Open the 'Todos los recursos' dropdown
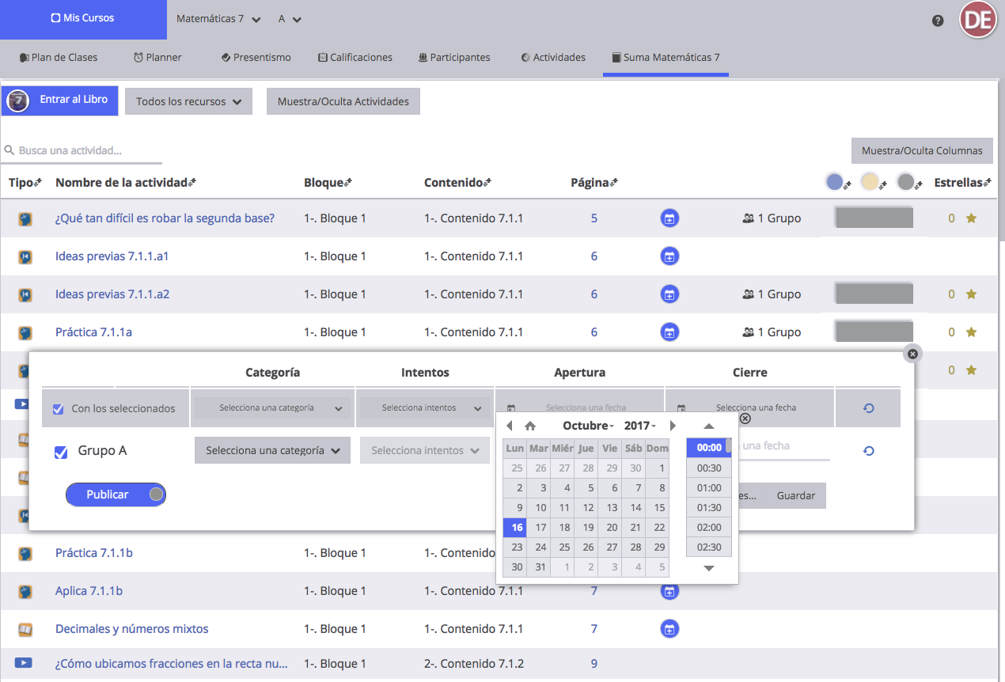This screenshot has height=682, width=1005. pyautogui.click(x=188, y=101)
